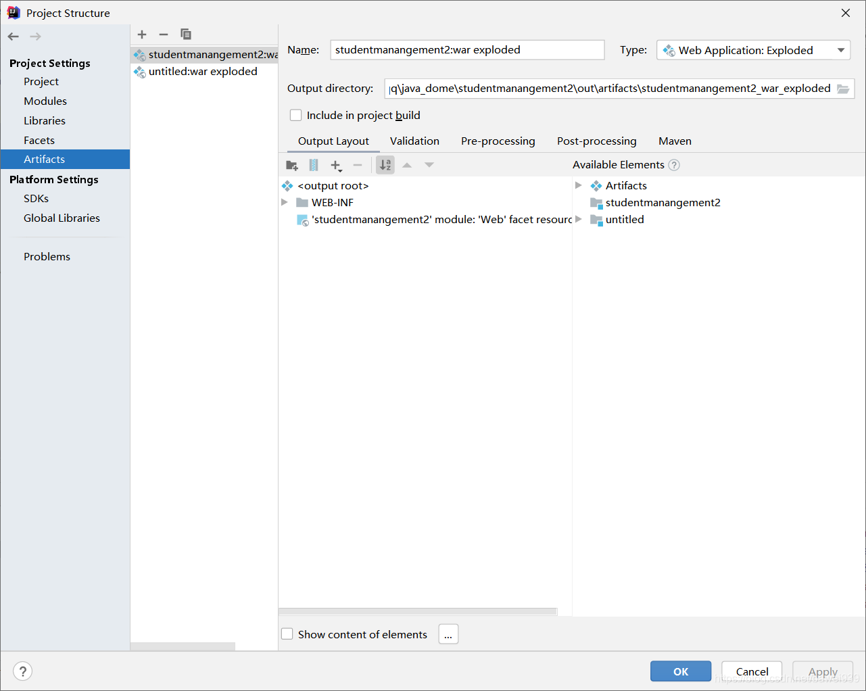Click the artifact Name input field
The height and width of the screenshot is (691, 866).
[467, 50]
